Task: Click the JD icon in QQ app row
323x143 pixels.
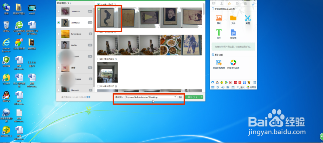Action: click(235, 82)
